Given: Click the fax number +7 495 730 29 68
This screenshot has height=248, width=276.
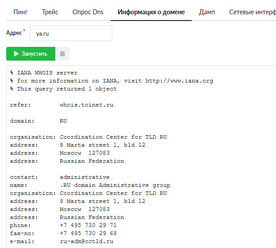Looking at the screenshot, I should tap(88, 233).
